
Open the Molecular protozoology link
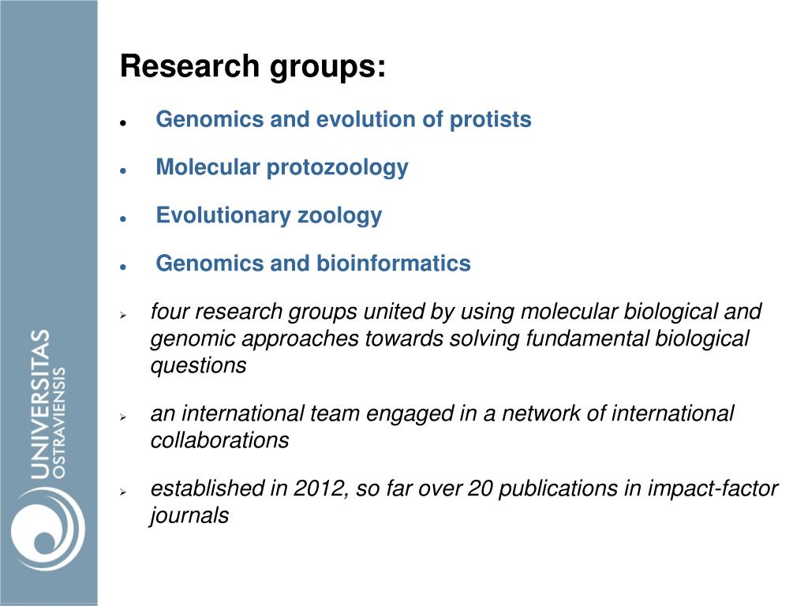point(282,167)
